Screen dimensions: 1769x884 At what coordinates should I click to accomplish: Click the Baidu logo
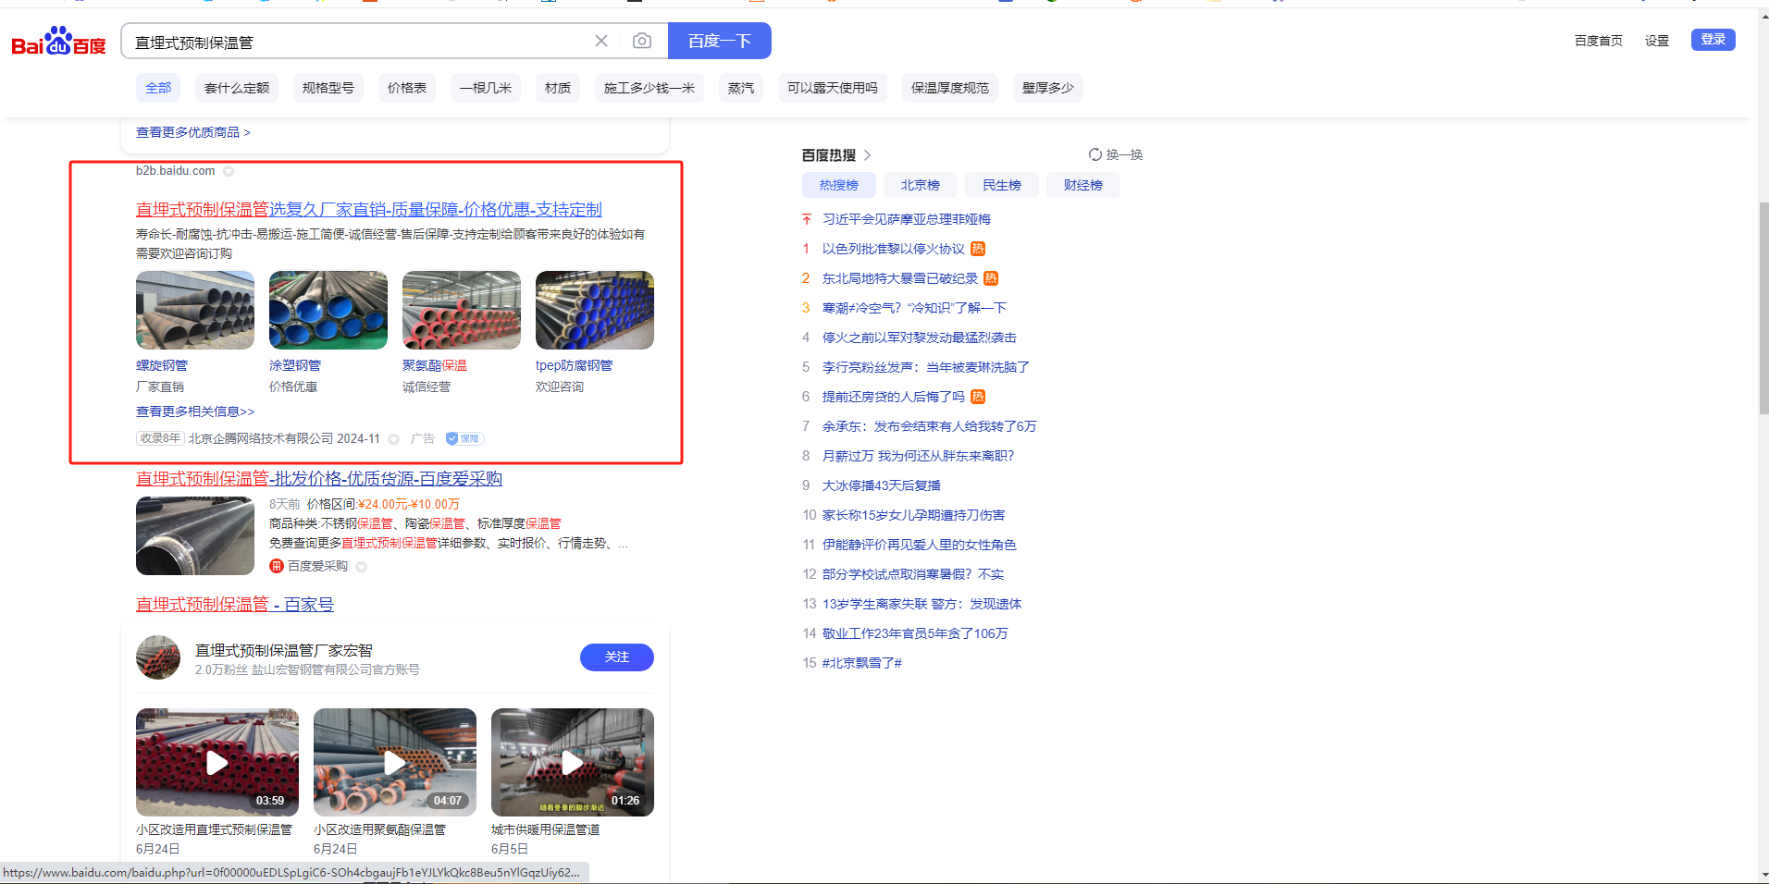[x=58, y=42]
